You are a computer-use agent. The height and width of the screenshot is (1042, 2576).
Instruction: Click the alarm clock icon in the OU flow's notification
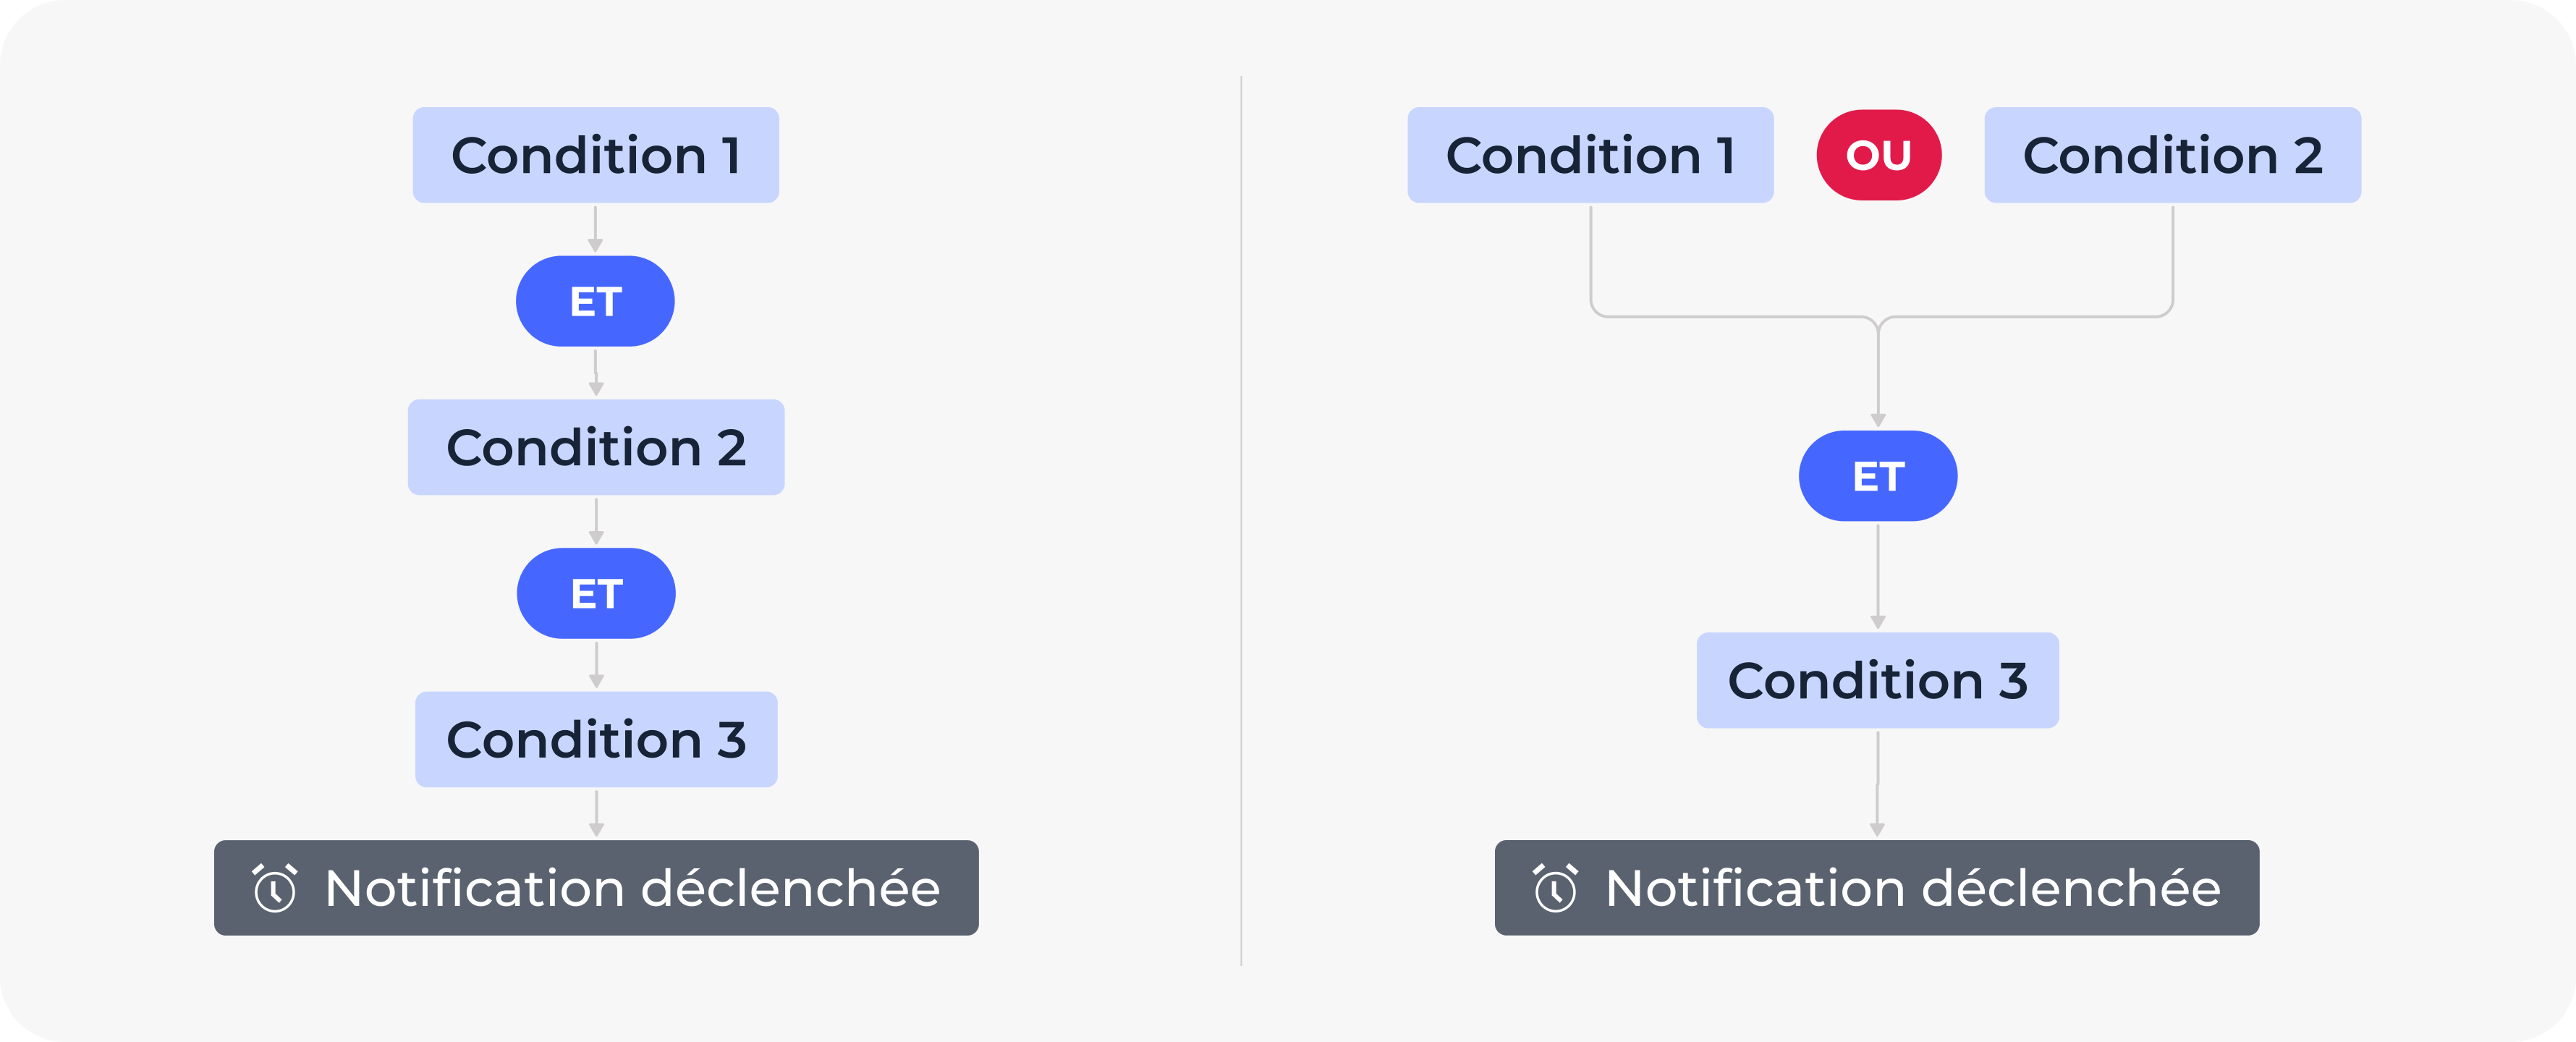click(1555, 888)
